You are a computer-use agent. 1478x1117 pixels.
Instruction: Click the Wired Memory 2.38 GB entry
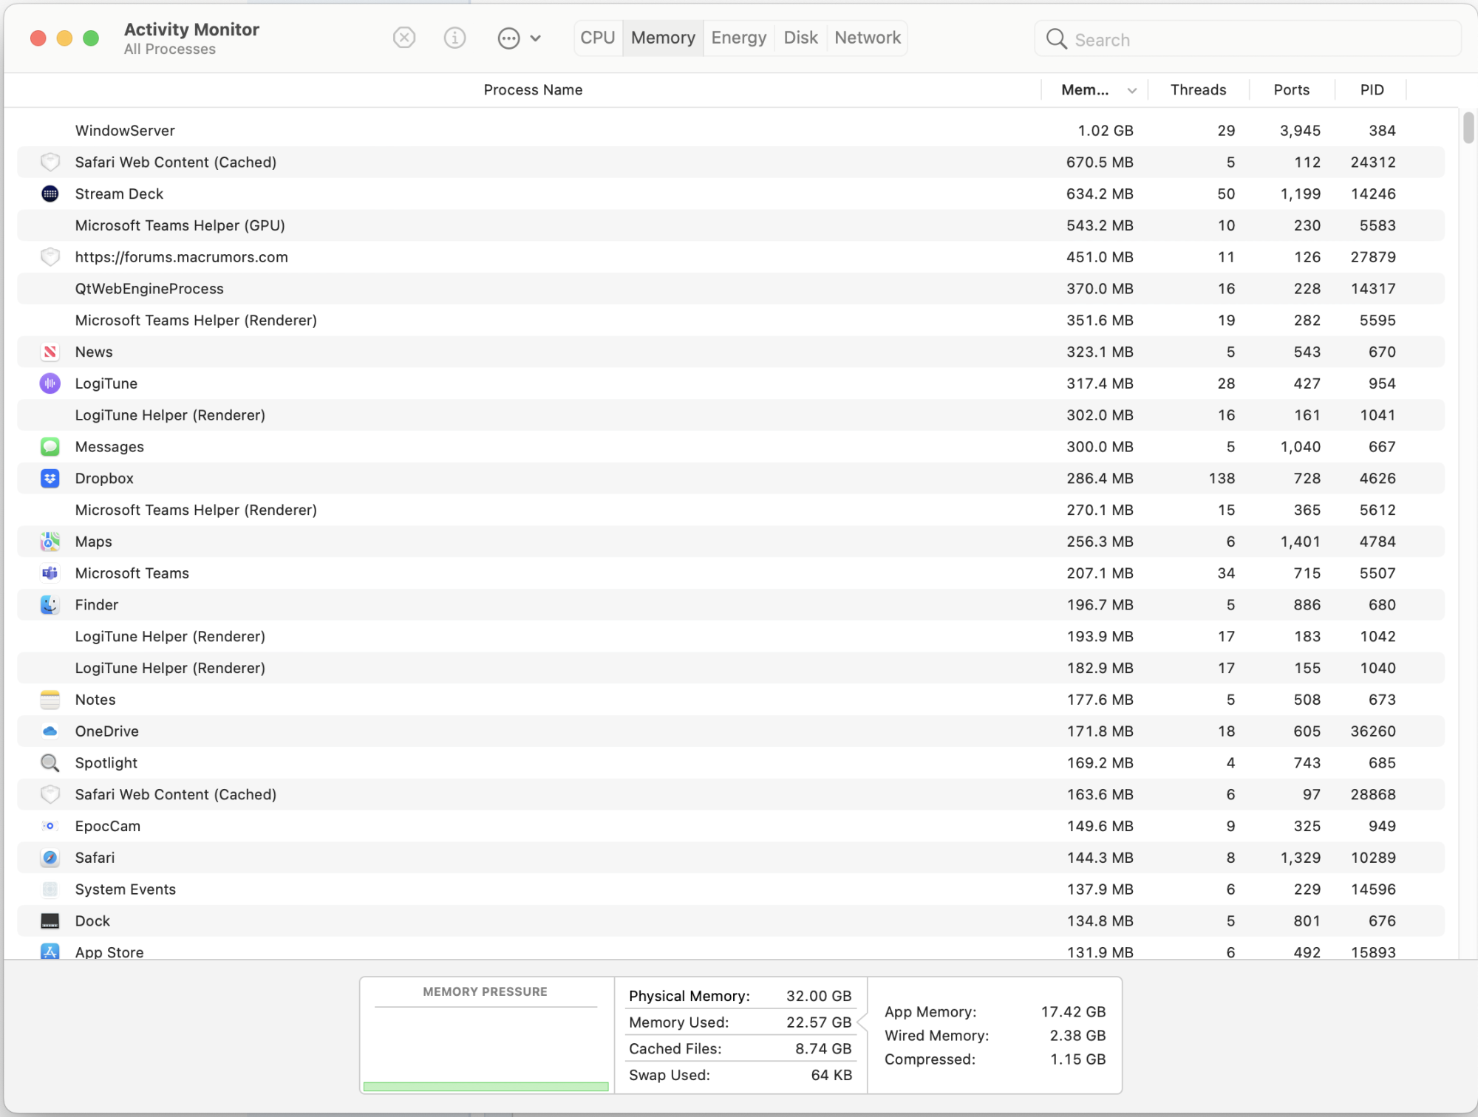995,1035
